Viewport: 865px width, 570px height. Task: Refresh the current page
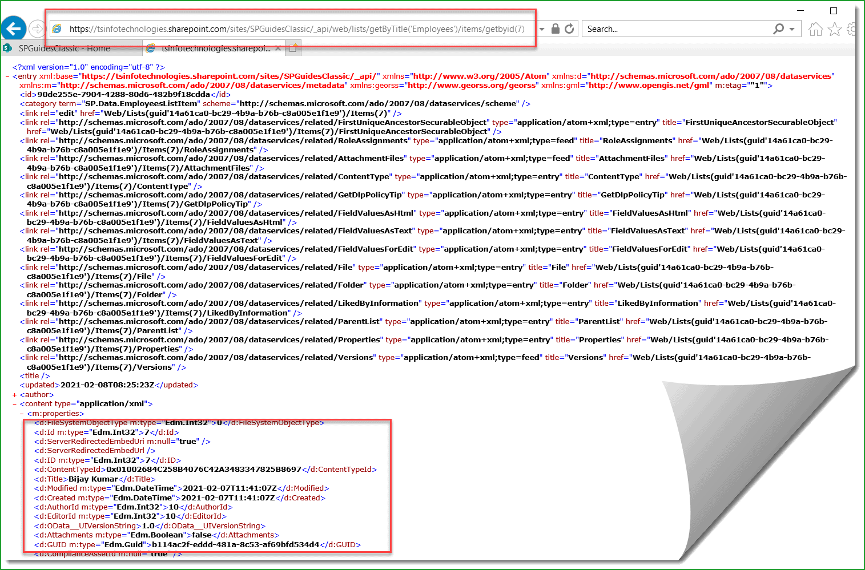pos(569,29)
